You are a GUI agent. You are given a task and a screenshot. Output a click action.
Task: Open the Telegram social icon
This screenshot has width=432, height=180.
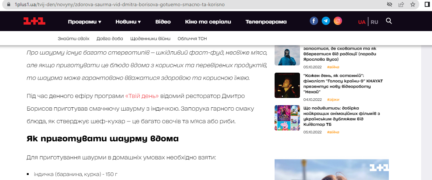326,21
